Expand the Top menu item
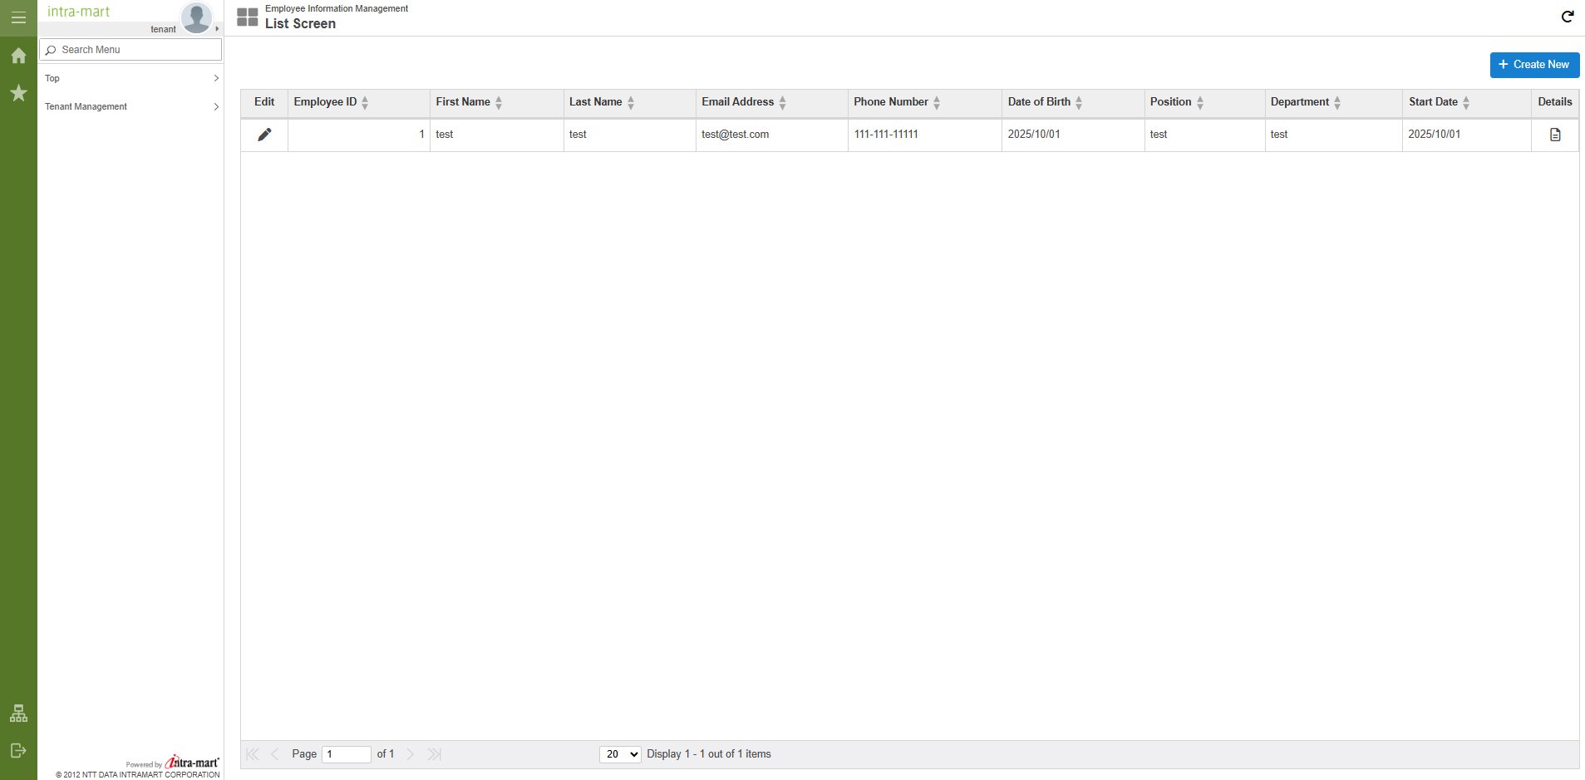Viewport: 1585px width, 780px height. (131, 78)
